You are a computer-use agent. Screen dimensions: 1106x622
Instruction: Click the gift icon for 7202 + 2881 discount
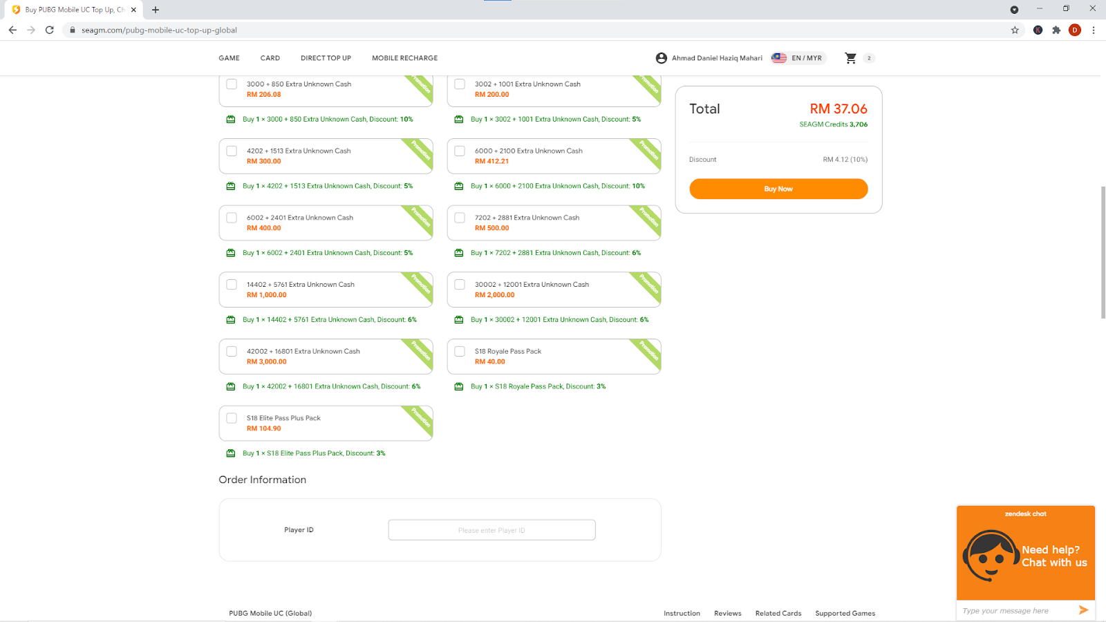click(x=459, y=253)
